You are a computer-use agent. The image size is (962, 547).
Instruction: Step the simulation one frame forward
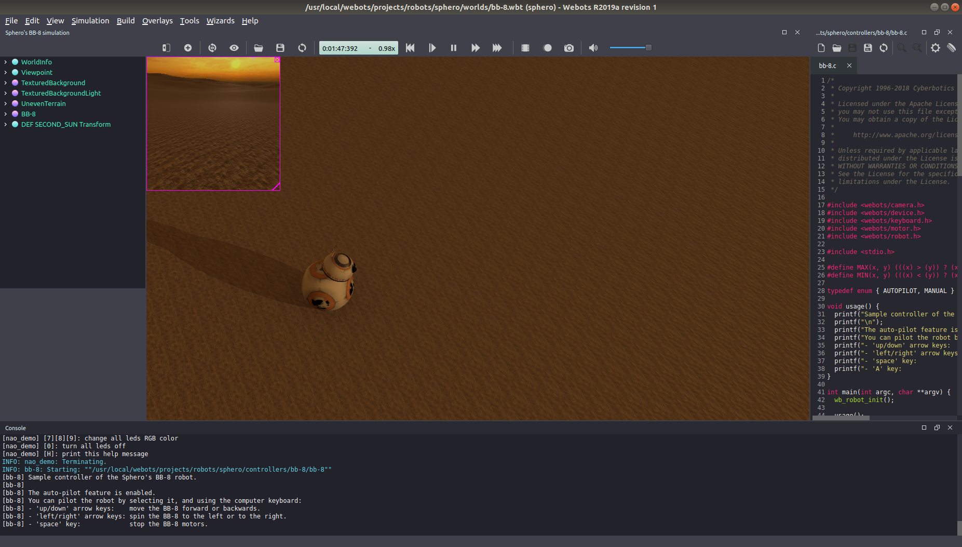coord(432,48)
